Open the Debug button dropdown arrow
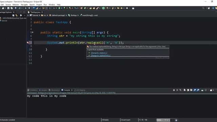217x122 pixels. click(56, 8)
